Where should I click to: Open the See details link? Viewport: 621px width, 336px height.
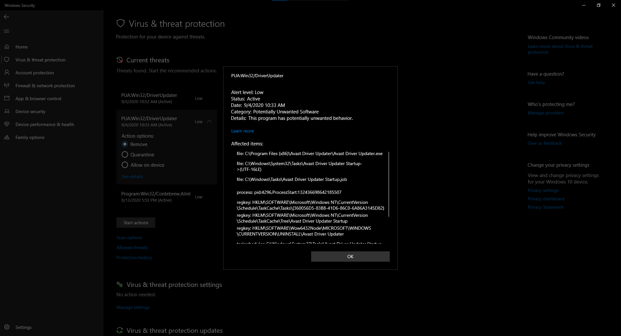coord(132,176)
